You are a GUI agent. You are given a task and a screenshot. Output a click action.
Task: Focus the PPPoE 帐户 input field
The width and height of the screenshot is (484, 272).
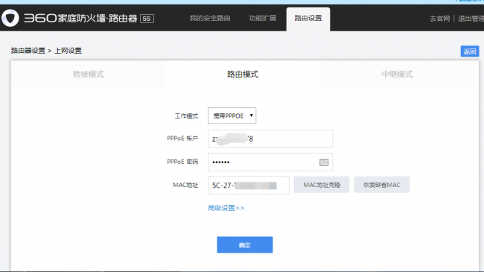tap(270, 139)
